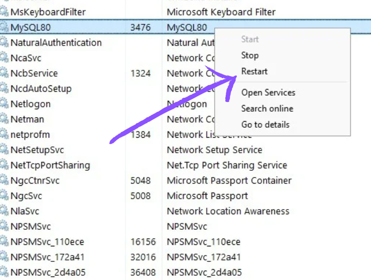The width and height of the screenshot is (371, 280).
Task: Click the NPSMSvc_2d4a05 service name
Action: click(48, 273)
